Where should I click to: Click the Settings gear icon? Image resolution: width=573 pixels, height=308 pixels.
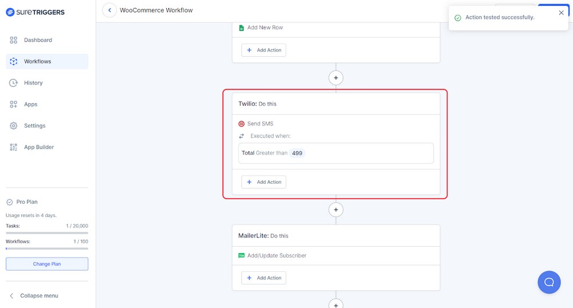tap(14, 125)
